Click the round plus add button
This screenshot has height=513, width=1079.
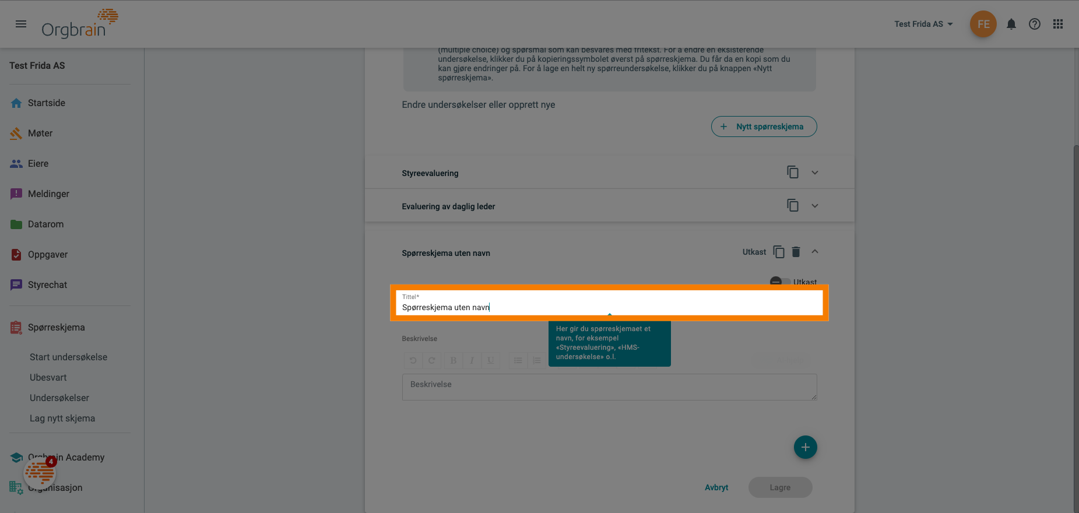[805, 447]
